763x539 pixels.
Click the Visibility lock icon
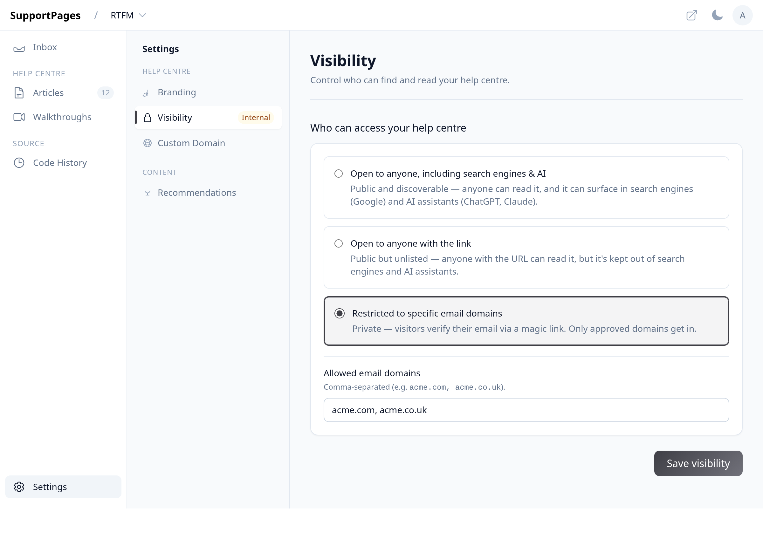coord(147,118)
